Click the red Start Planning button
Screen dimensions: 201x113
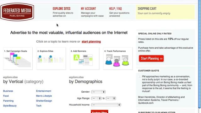coord(151,58)
